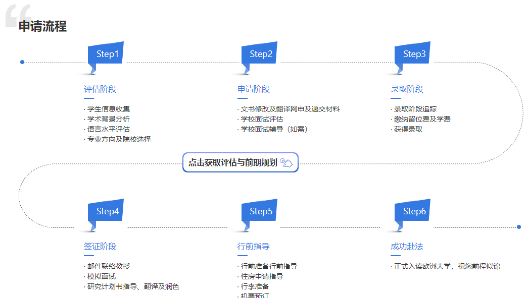This screenshot has height=298, width=527.
Task: Open the 录取阶段 heading
Action: [x=407, y=89]
